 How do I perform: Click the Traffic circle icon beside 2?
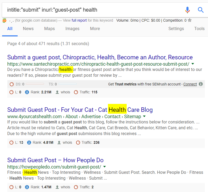(x=76, y=187)
